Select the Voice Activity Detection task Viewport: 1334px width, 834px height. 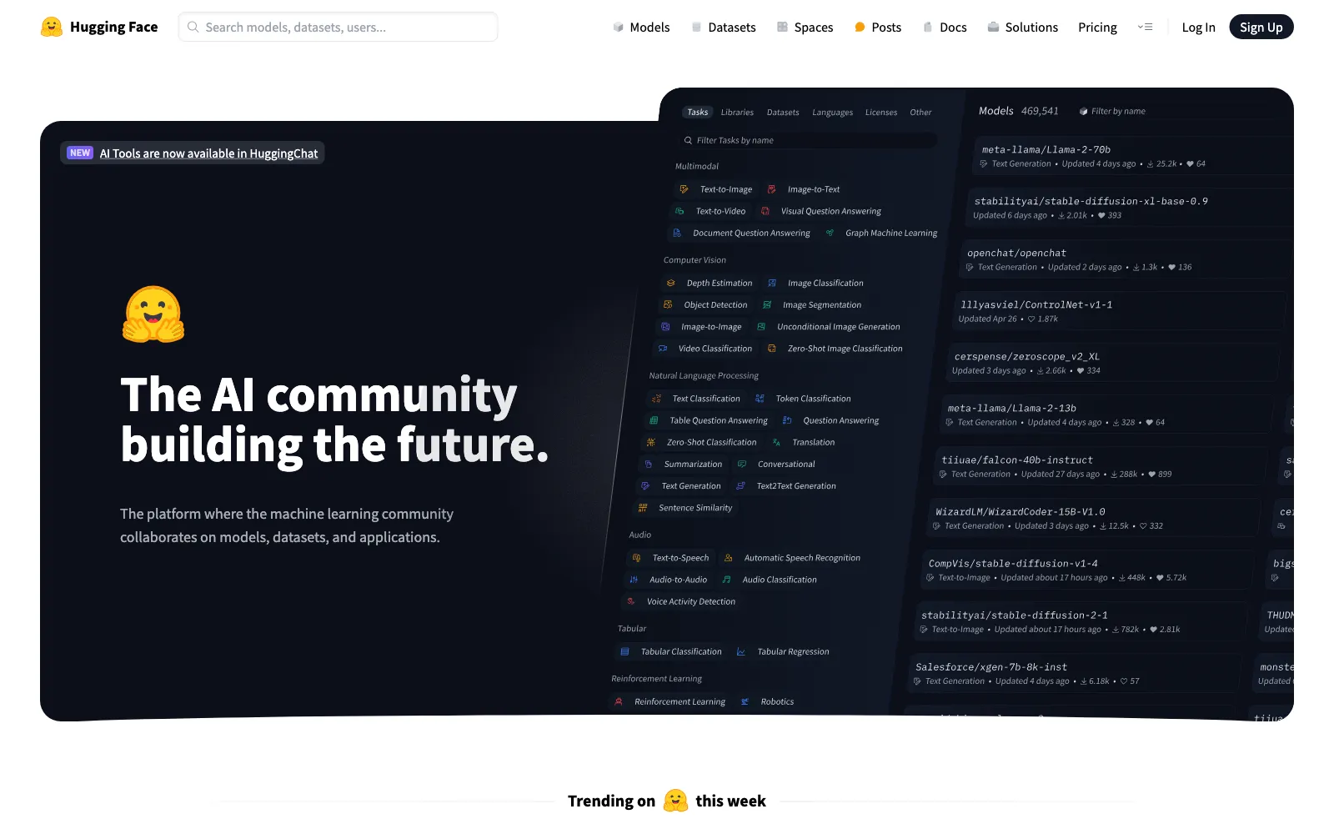coord(682,601)
